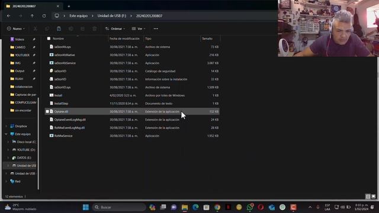Expand the Dropbox tree node
379x213 pixels.
click(7, 126)
